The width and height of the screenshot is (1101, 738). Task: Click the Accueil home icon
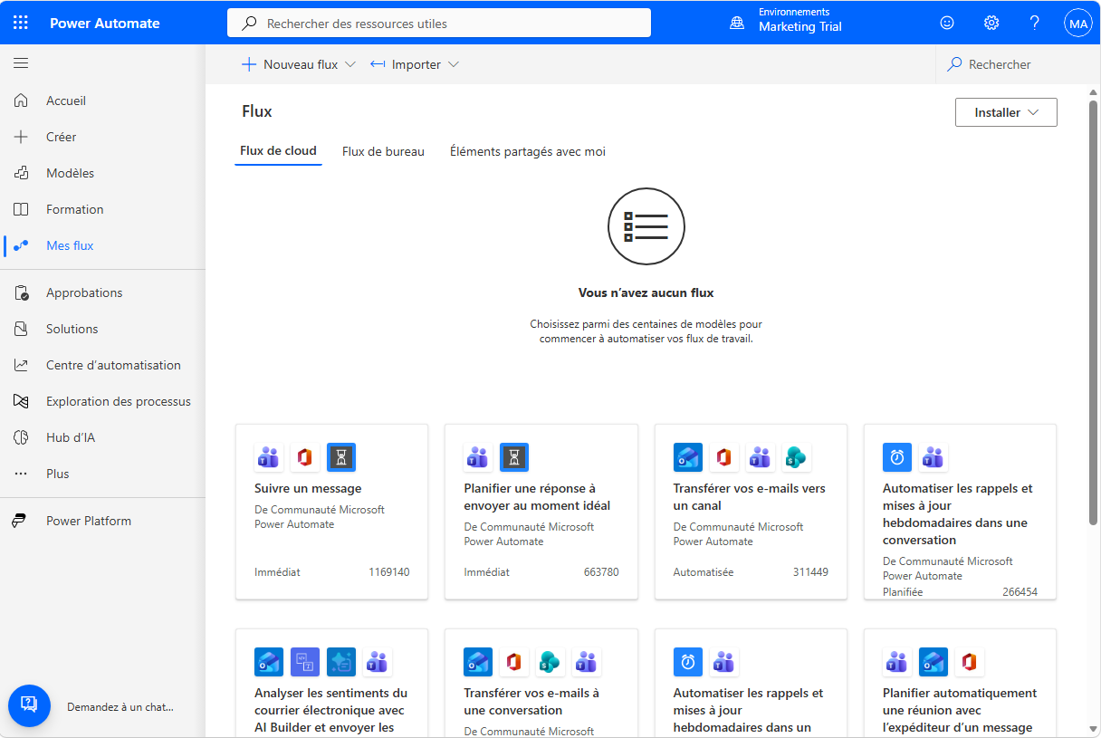tap(21, 101)
